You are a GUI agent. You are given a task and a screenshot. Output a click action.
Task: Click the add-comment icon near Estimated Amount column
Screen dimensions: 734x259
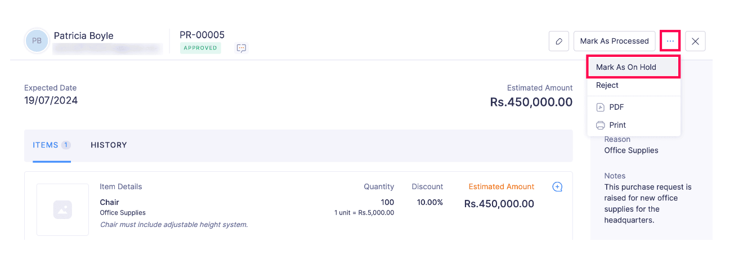click(x=557, y=187)
